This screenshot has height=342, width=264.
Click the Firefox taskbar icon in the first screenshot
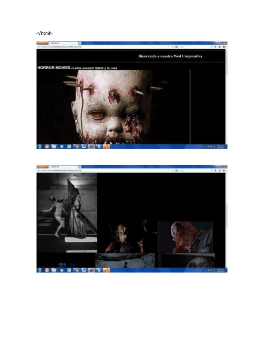click(x=91, y=147)
